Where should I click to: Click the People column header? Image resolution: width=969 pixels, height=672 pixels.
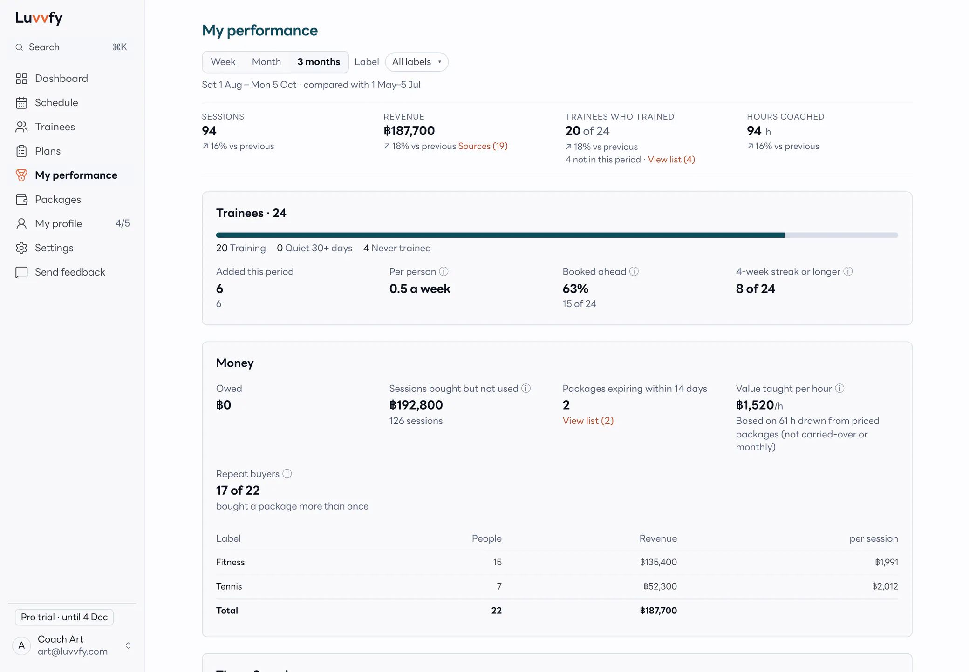[x=486, y=538]
